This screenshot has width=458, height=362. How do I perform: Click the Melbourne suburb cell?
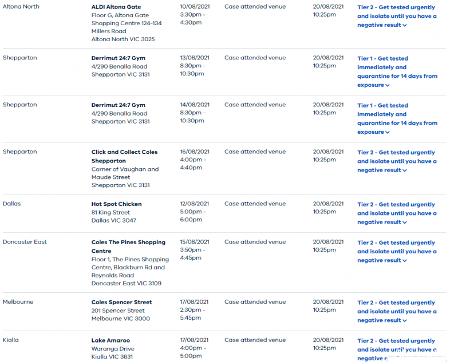[x=18, y=302]
